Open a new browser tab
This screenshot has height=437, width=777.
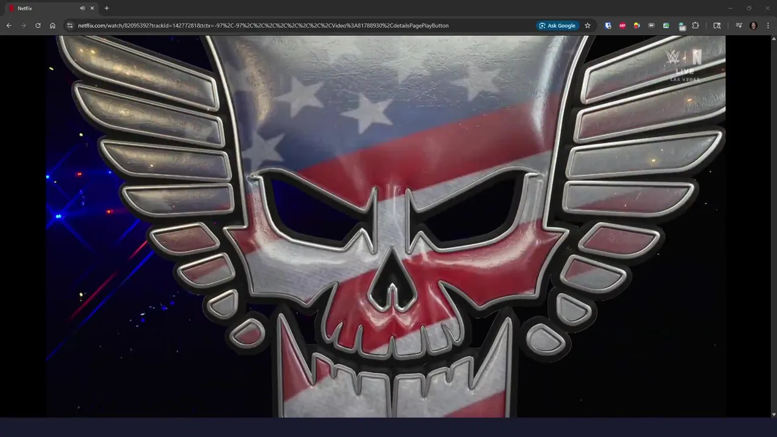pos(107,8)
